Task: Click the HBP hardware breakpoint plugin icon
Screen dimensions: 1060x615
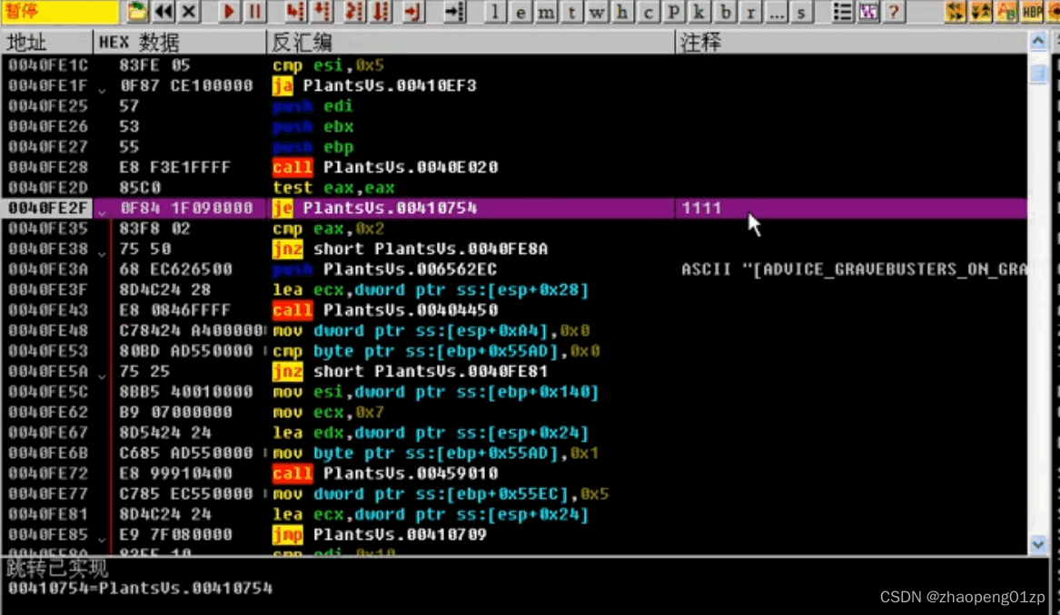Action: [1032, 12]
